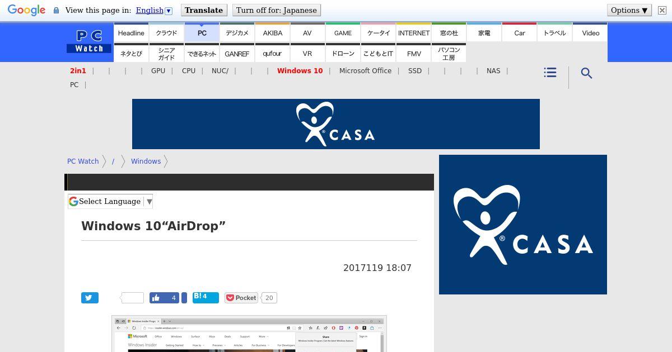Click the Hatena B! bookmark button
The height and width of the screenshot is (352, 672).
click(206, 297)
